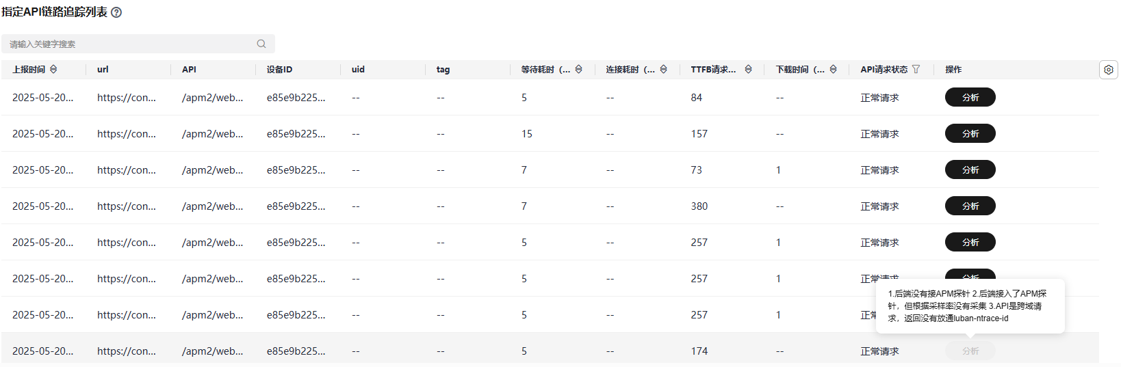This screenshot has width=1121, height=367.
Task: Select the 设备ID column header
Action: (279, 69)
